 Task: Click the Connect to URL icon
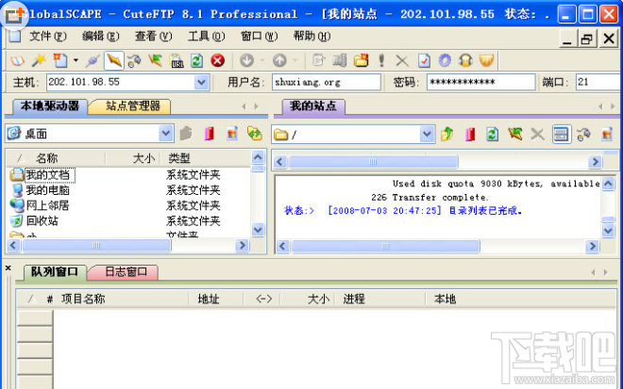point(177,60)
